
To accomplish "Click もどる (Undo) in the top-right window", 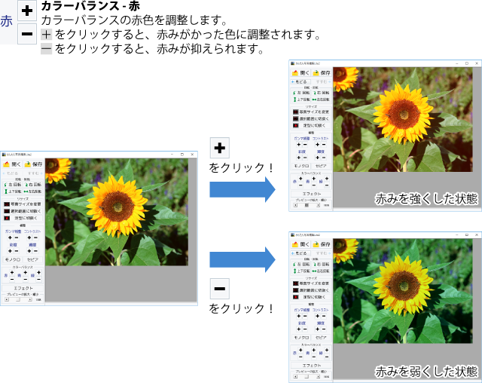I will [x=300, y=81].
